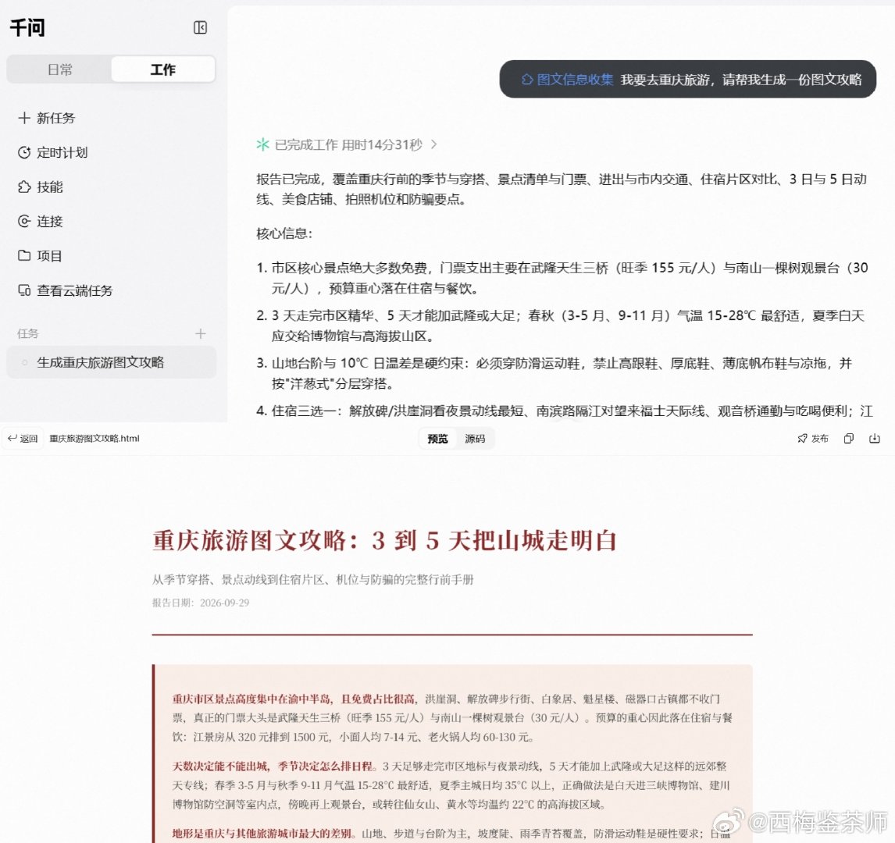Switch to the 日常 tab
Image resolution: width=895 pixels, height=843 pixels.
click(60, 69)
